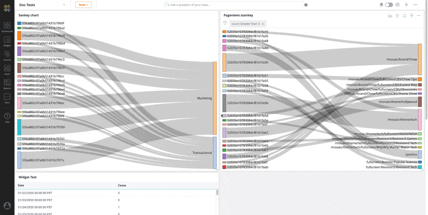This screenshot has width=428, height=215.
Task: Click the chart type icon on Pageviews widget
Action: (x=390, y=16)
